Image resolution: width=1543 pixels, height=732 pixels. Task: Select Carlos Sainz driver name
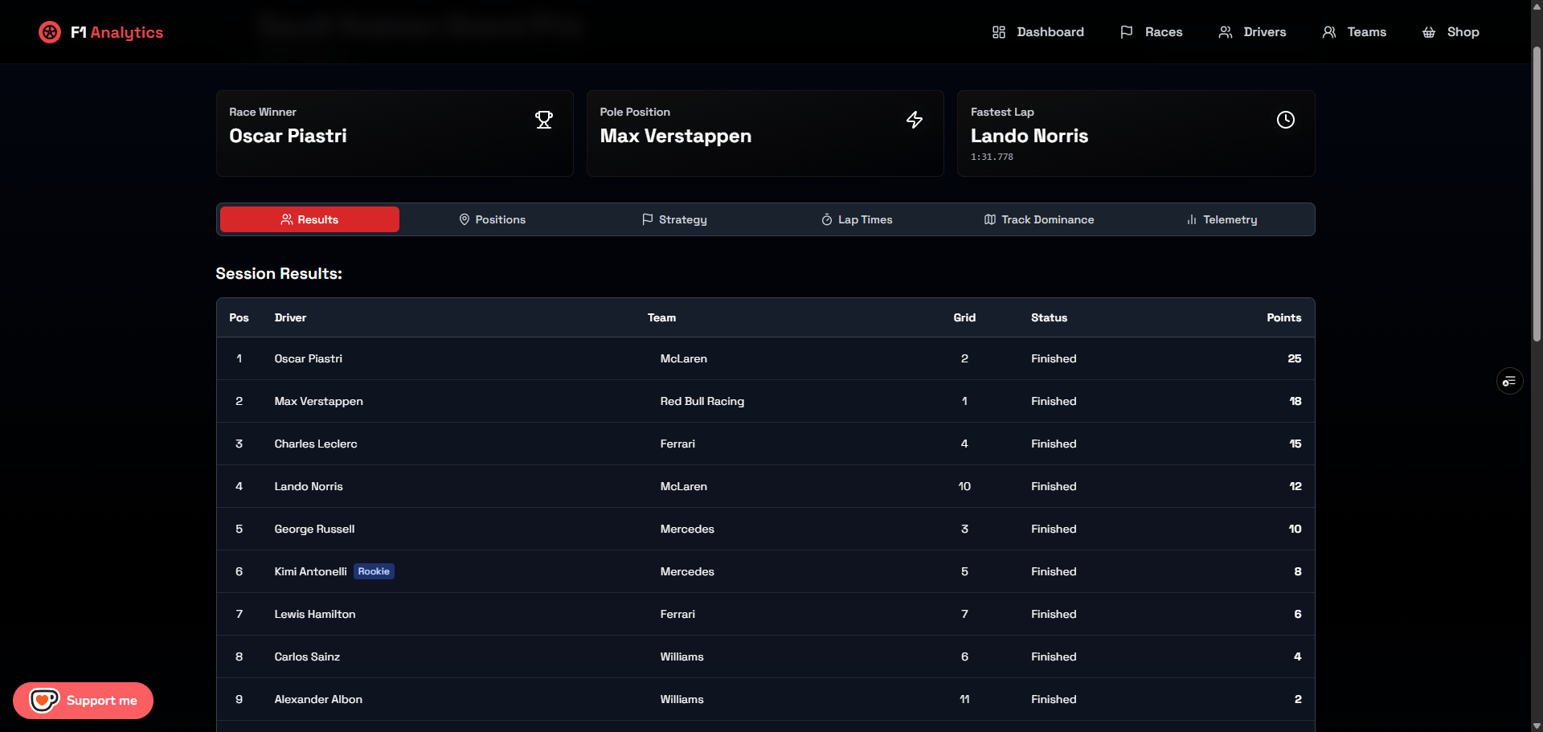[307, 656]
